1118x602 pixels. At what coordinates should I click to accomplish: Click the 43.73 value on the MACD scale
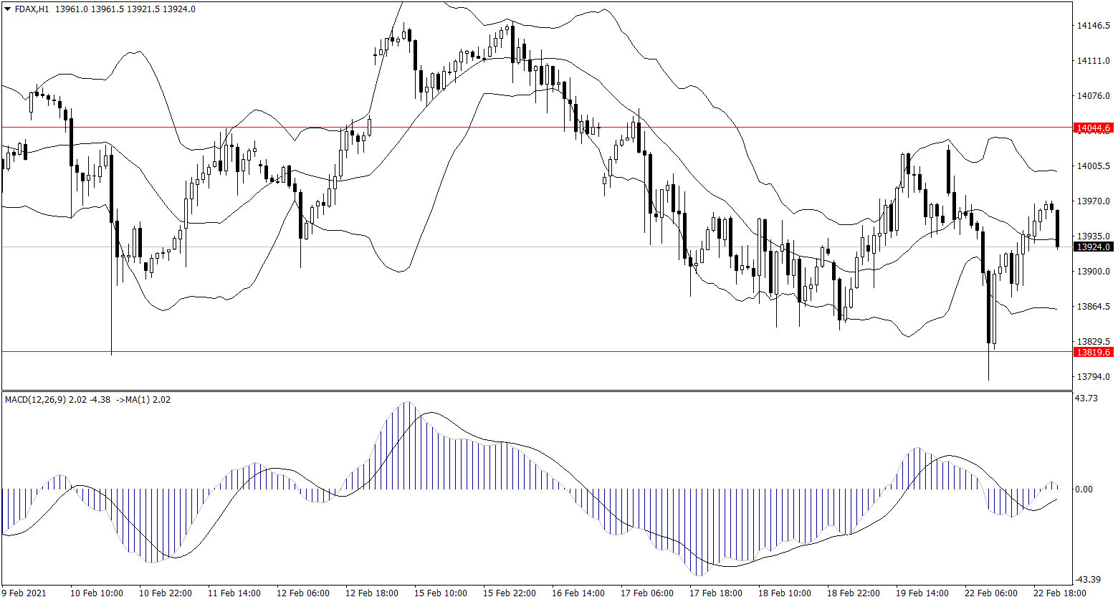1088,398
